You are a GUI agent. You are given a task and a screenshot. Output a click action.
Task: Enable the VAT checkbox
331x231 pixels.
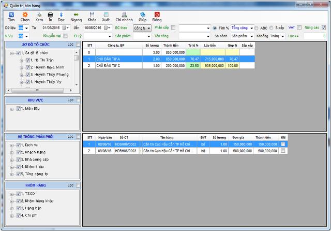point(299,27)
